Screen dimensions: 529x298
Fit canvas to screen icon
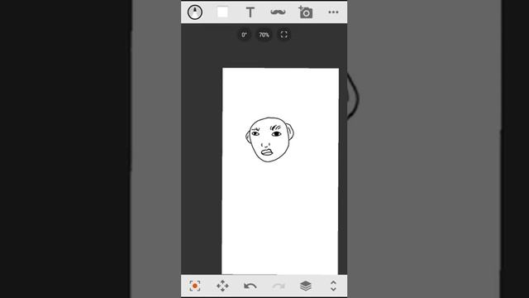[x=284, y=35]
